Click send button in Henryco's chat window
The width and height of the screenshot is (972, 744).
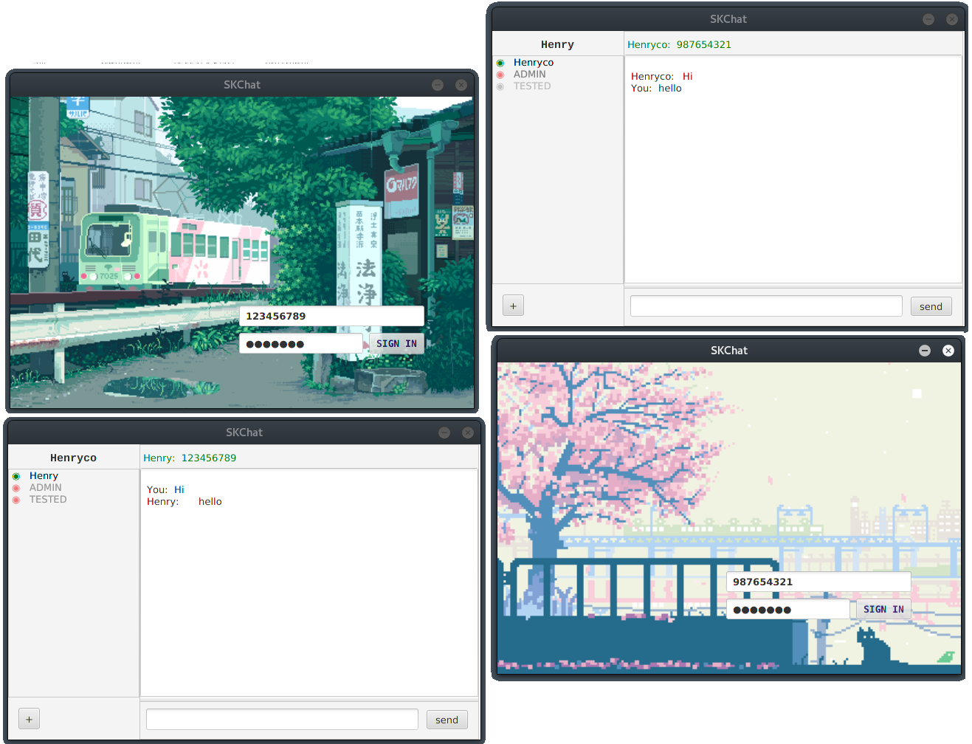click(x=447, y=720)
